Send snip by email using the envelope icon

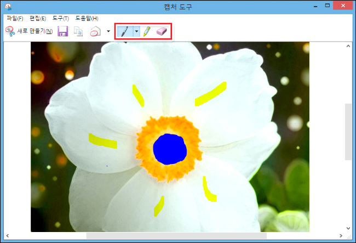point(95,31)
